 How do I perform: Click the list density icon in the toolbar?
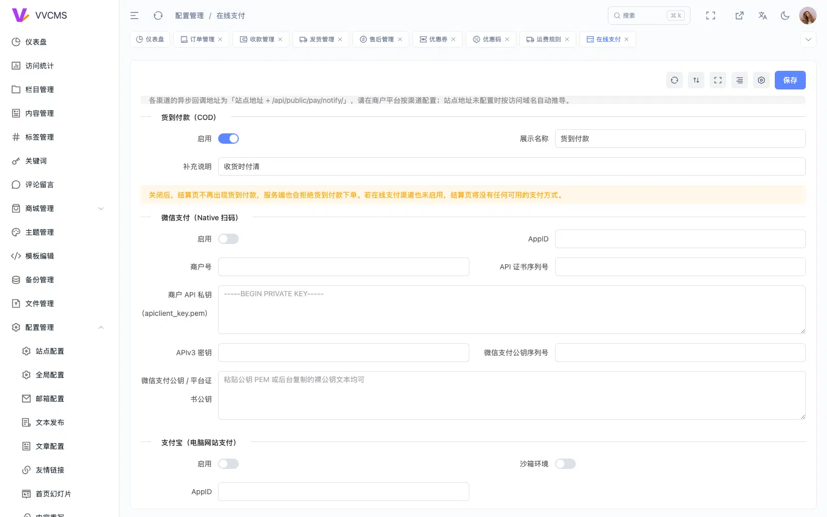pos(740,80)
